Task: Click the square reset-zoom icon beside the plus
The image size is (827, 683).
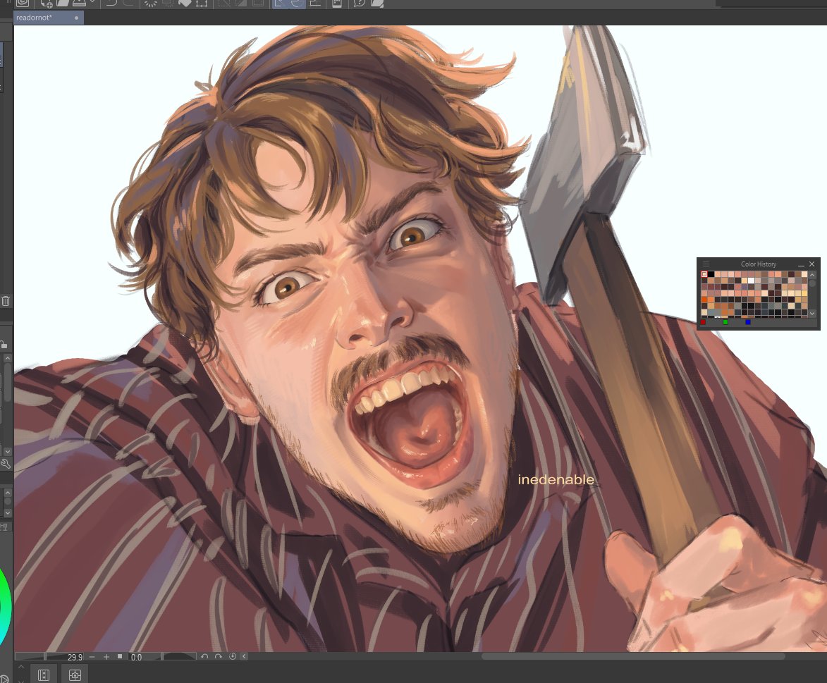Action: 120,657
